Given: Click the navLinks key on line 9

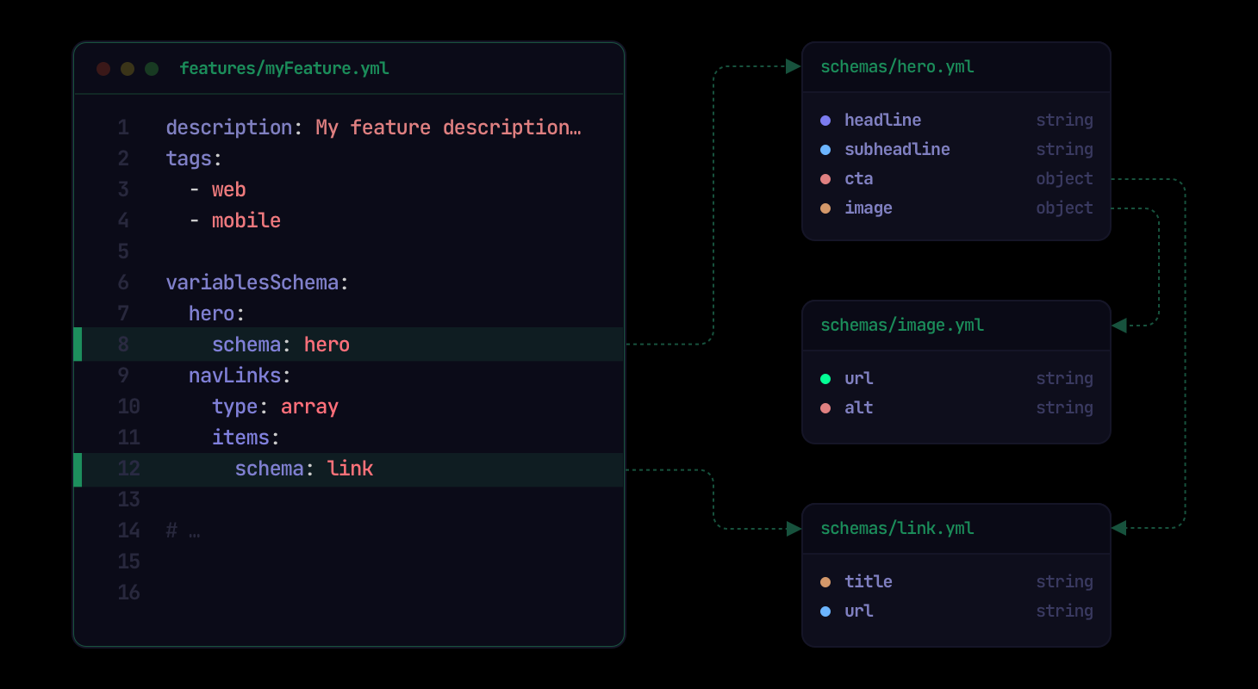Looking at the screenshot, I should click(235, 376).
